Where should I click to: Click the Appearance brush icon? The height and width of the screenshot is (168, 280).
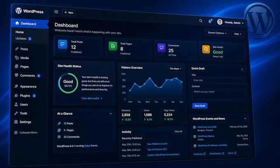[16, 86]
